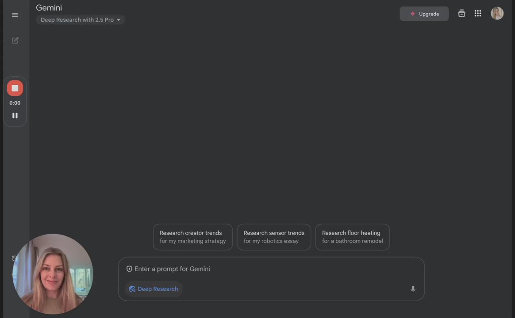Open the stacked-box icon next to Upgrade
515x318 pixels.
(x=461, y=14)
